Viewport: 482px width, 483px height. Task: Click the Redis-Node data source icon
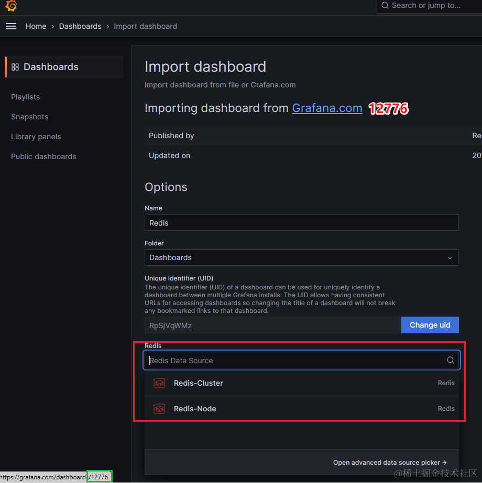pos(159,409)
